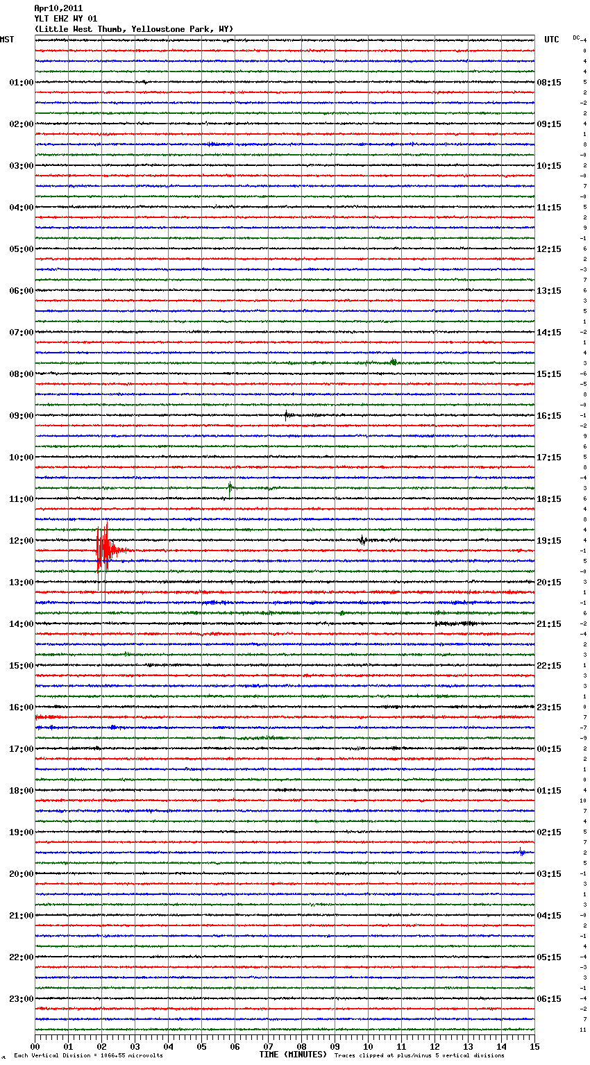Click the 21:15 UTC time label
The width and height of the screenshot is (590, 1065).
click(x=549, y=624)
